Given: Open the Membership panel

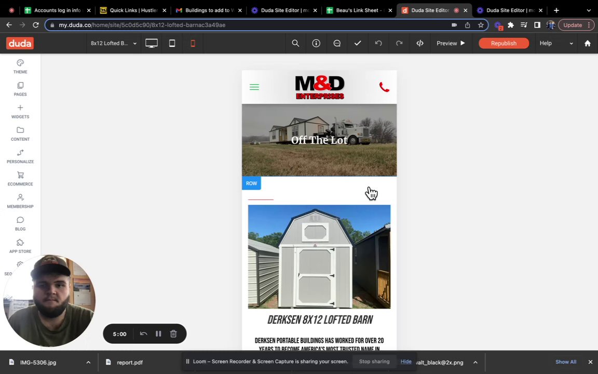Looking at the screenshot, I should click(x=20, y=201).
